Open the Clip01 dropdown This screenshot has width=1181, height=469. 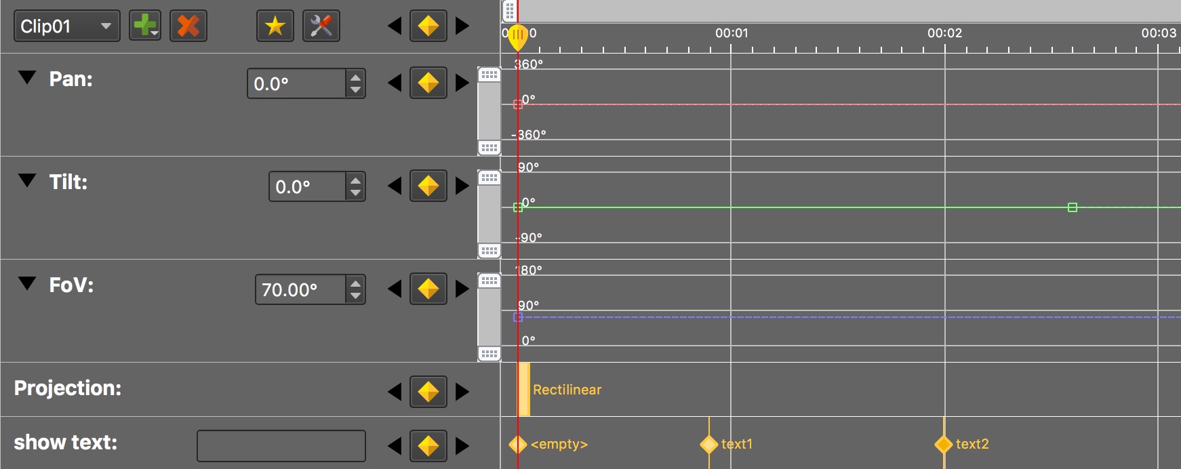coord(66,26)
